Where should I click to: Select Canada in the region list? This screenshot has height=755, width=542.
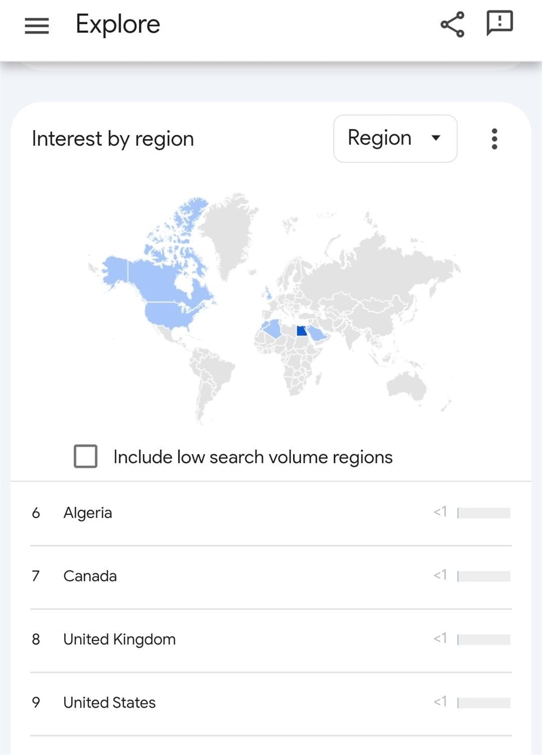270,576
